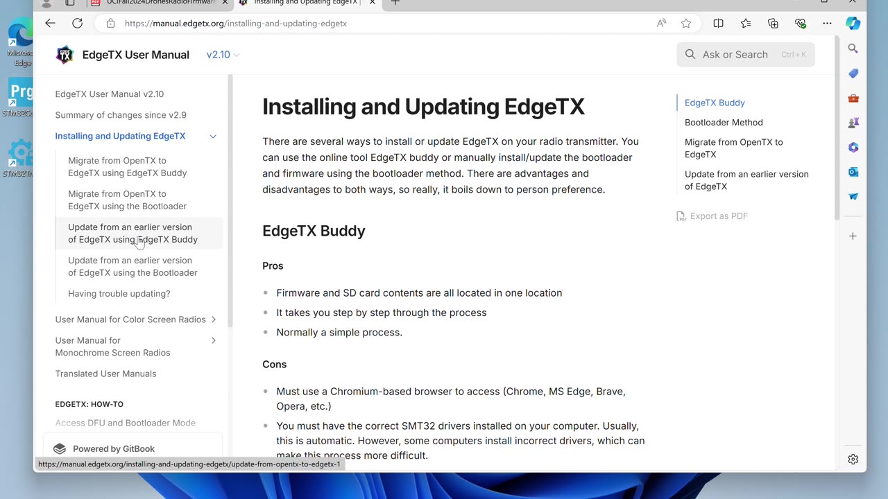
Task: Click the EdgeTX logo icon
Action: coord(65,55)
